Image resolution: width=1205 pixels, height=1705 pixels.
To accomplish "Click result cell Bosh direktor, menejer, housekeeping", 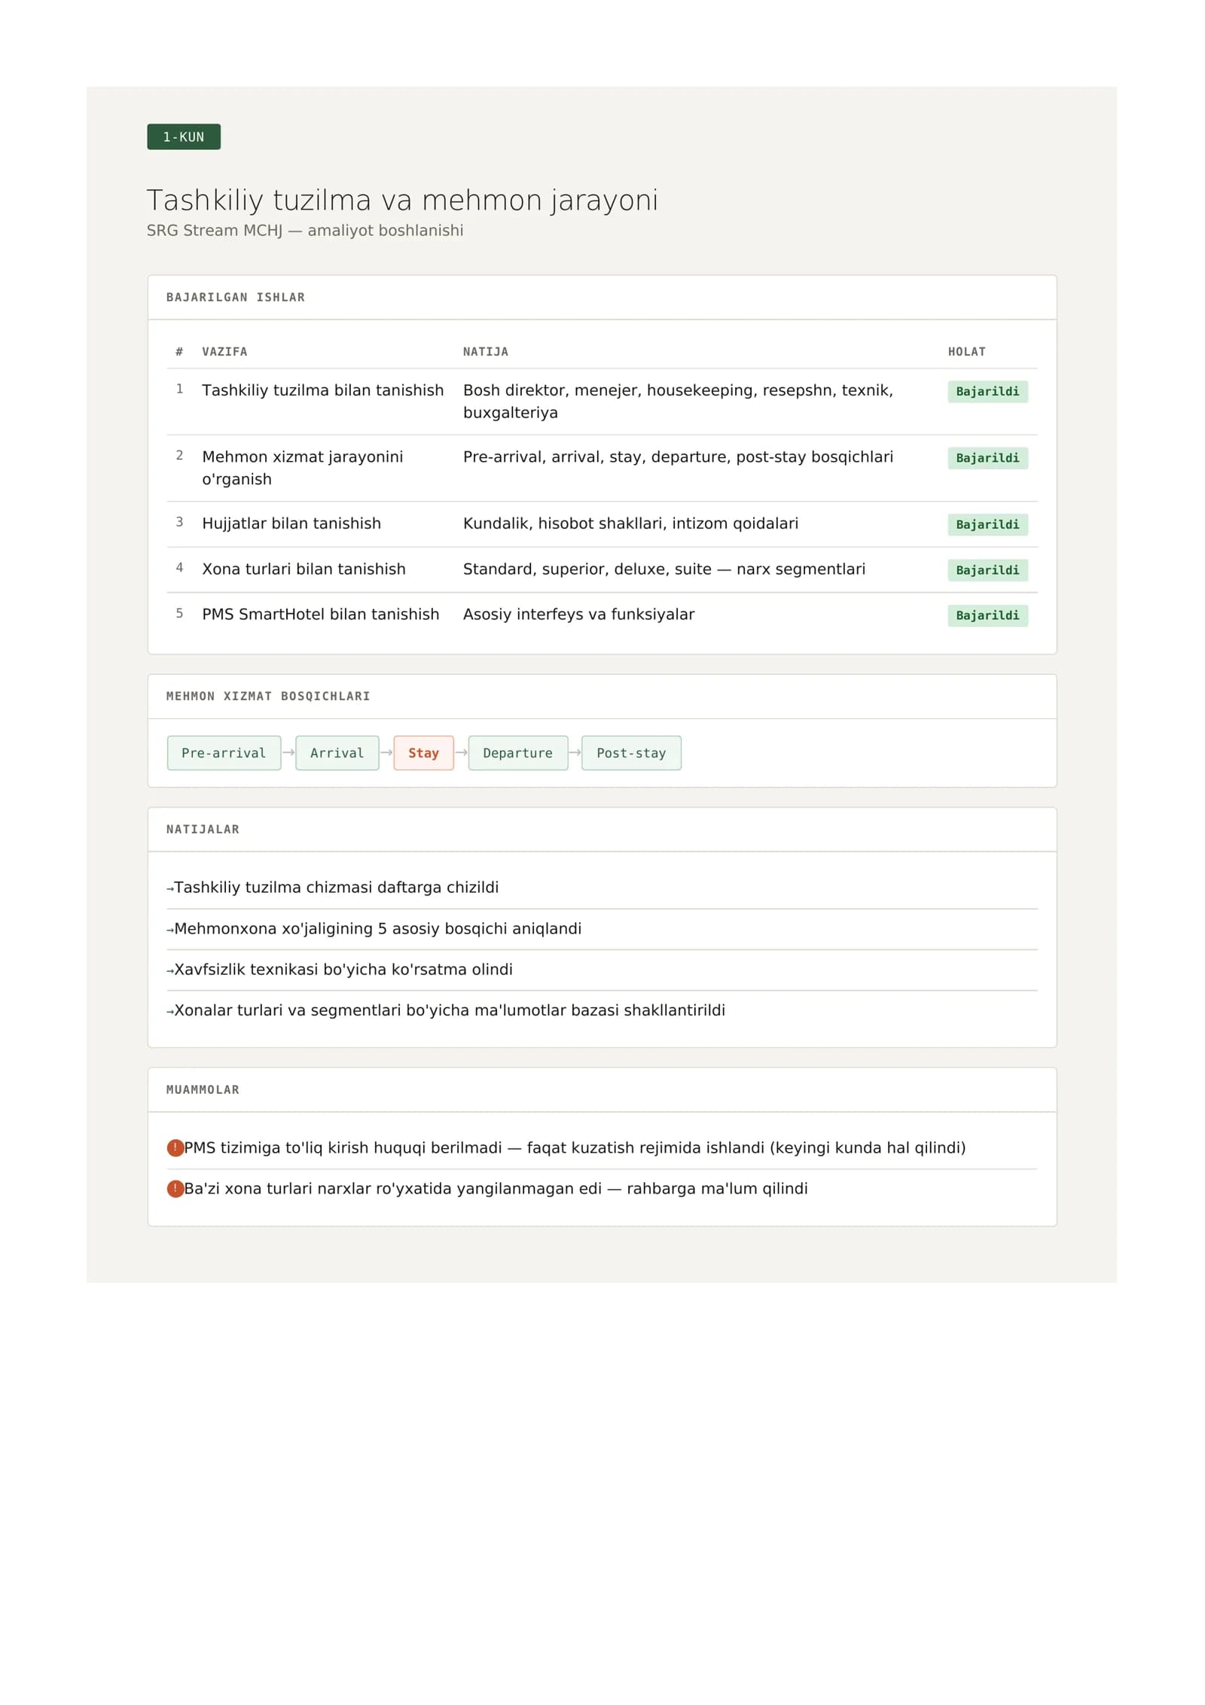I will click(678, 402).
